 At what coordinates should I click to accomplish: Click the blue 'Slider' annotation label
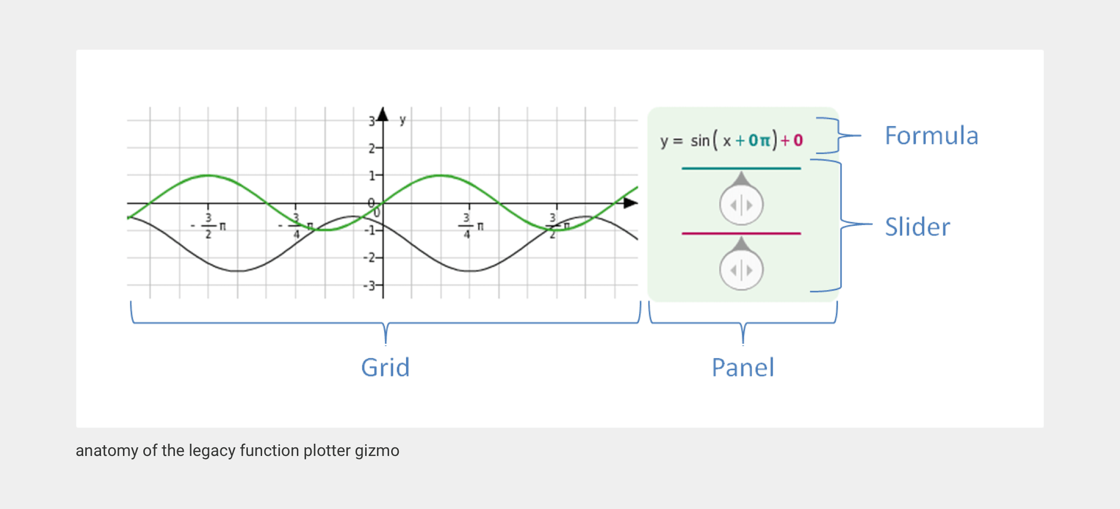(x=918, y=227)
